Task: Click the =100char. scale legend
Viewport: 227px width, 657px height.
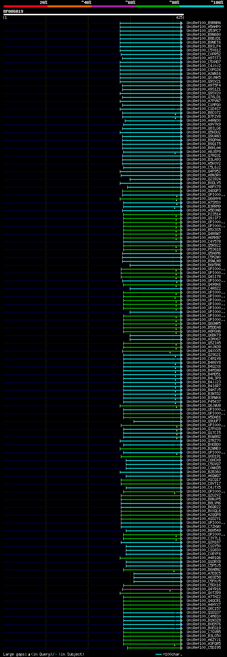Action: coord(169,654)
